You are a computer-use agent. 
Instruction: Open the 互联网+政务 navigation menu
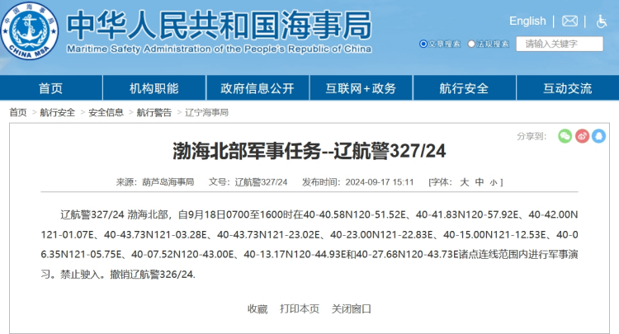(x=361, y=88)
